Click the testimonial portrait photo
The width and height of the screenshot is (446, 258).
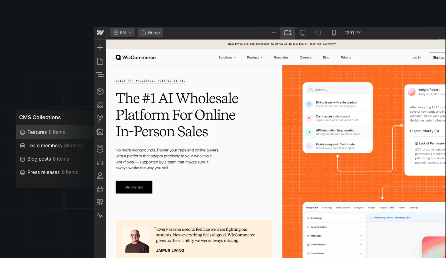point(136,240)
